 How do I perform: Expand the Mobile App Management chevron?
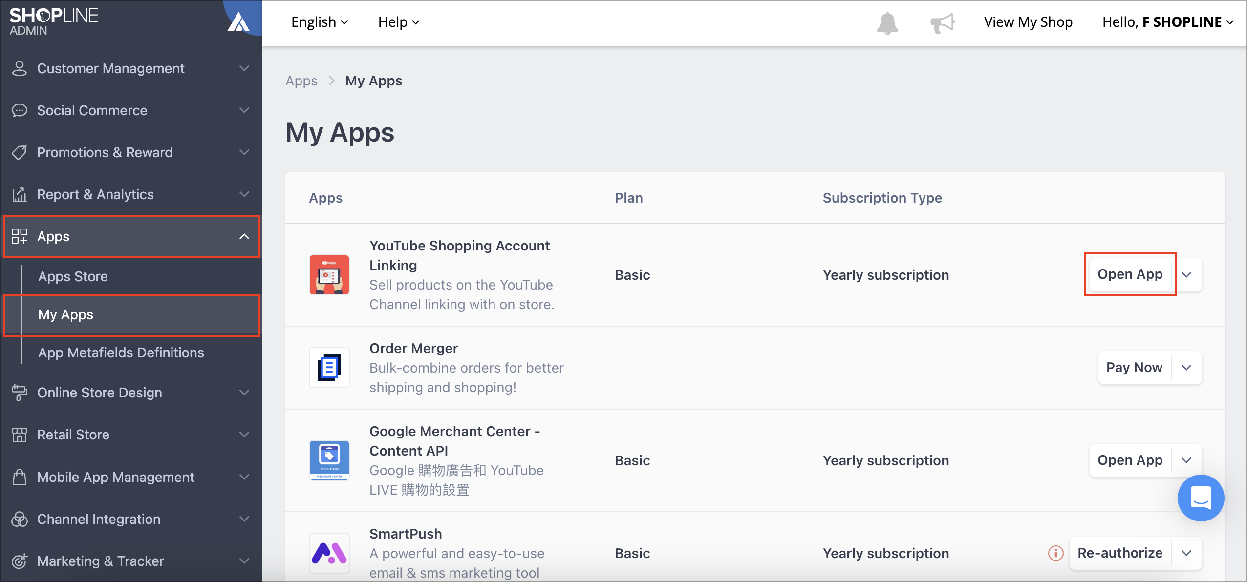pos(244,477)
